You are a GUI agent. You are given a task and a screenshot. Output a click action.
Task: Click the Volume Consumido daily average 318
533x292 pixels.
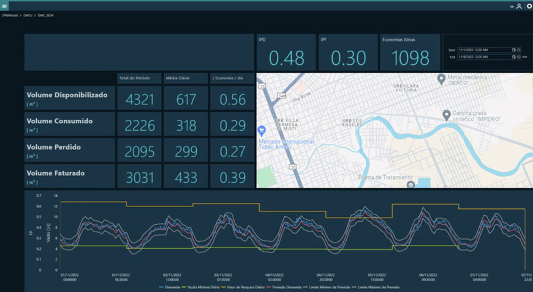point(186,125)
